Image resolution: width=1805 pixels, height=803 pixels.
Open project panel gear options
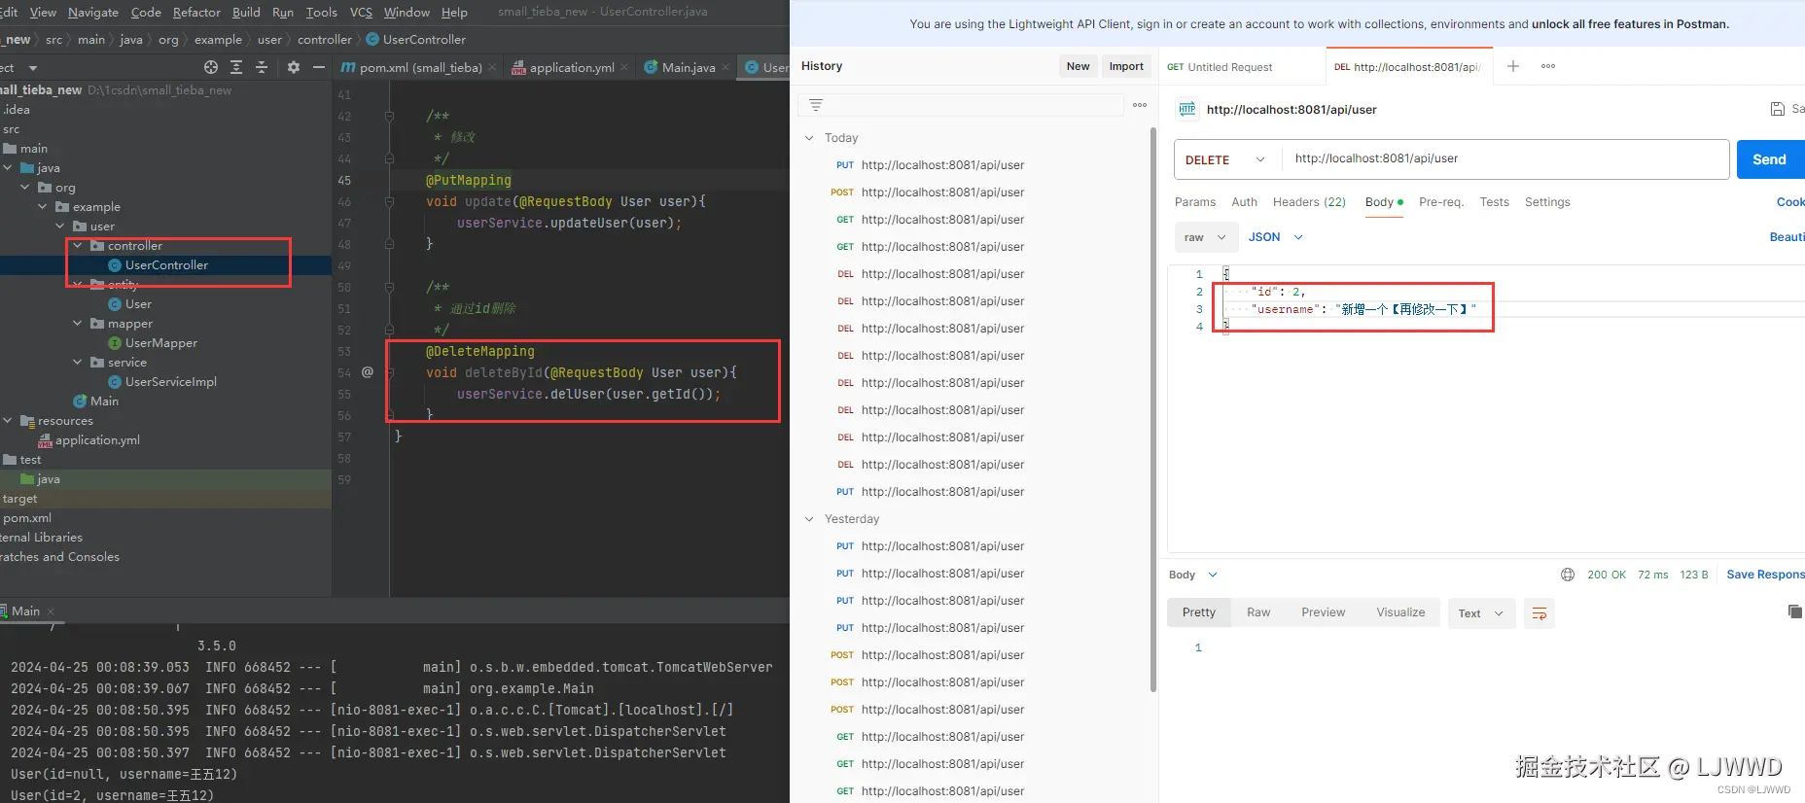(294, 67)
